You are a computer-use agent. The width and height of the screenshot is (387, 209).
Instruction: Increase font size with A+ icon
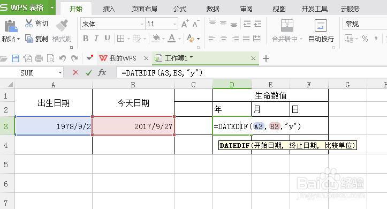185,24
